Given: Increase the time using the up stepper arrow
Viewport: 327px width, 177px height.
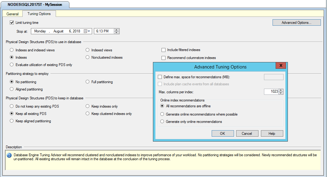Looking at the screenshot, I should (116, 30).
